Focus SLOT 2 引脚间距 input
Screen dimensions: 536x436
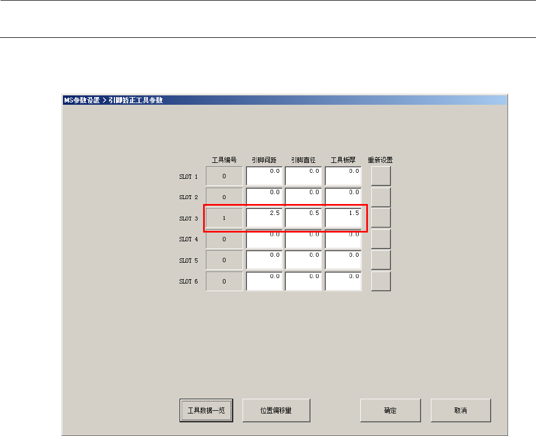point(264,197)
